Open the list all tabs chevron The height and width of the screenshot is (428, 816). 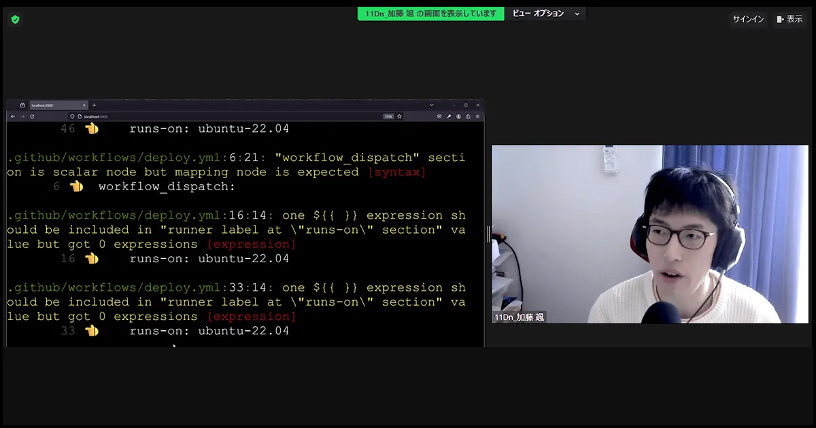[x=431, y=105]
